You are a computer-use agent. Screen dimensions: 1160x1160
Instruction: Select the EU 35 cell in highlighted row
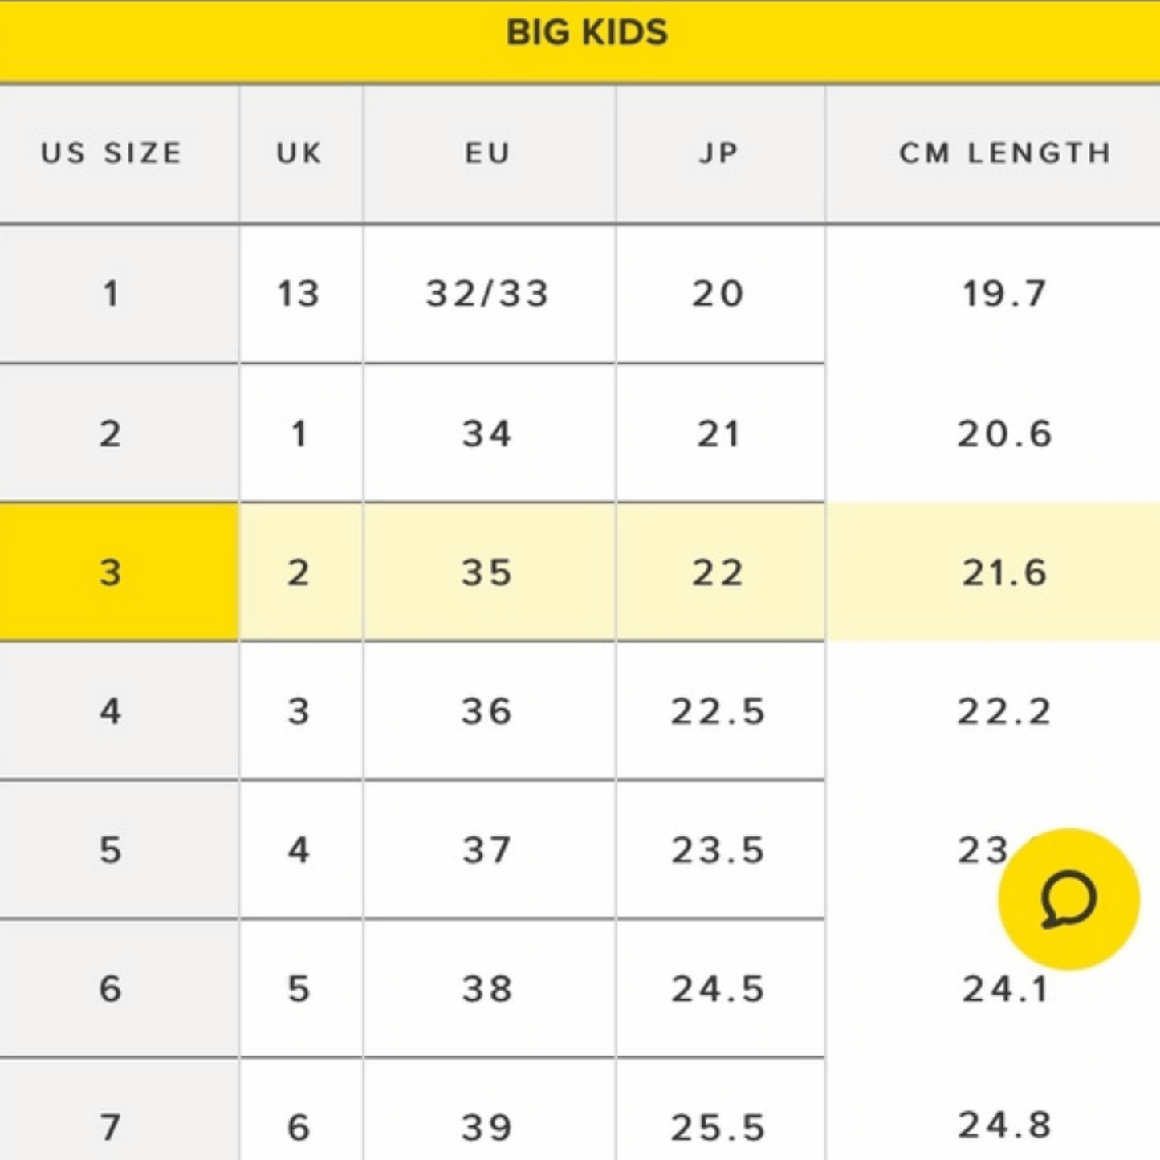point(490,572)
